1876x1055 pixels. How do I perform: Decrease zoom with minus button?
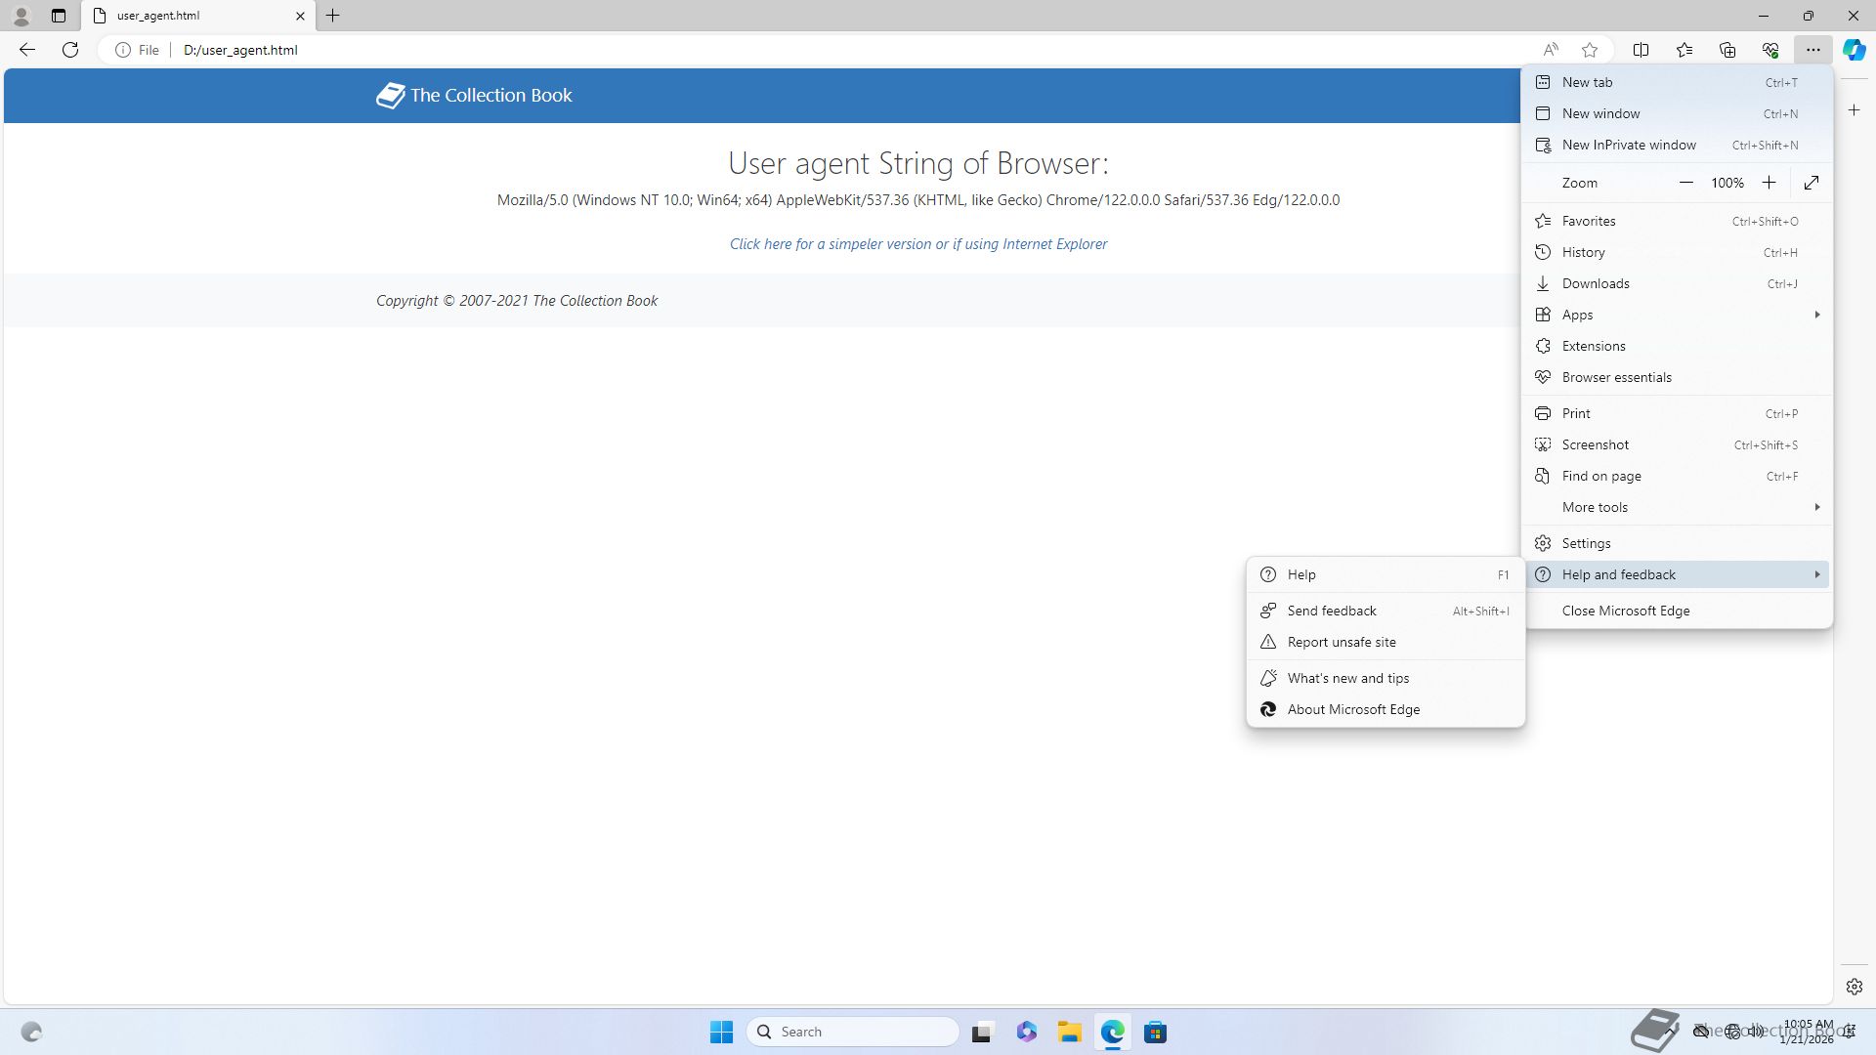click(1685, 183)
